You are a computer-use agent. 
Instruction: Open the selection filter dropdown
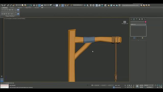[18, 5]
